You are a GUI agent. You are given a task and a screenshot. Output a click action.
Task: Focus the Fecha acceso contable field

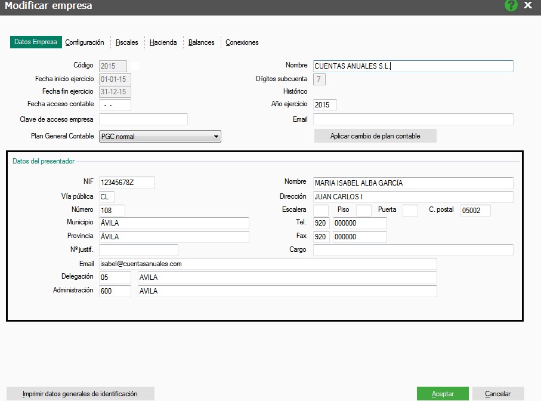[115, 105]
